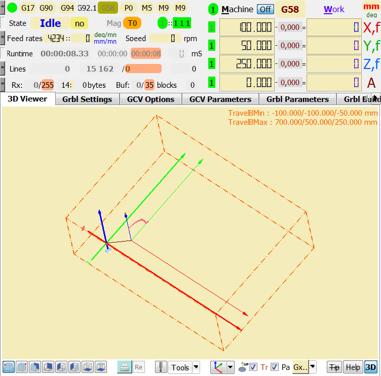Switch to the 3D Viewer tab
The image size is (381, 376).
27,99
